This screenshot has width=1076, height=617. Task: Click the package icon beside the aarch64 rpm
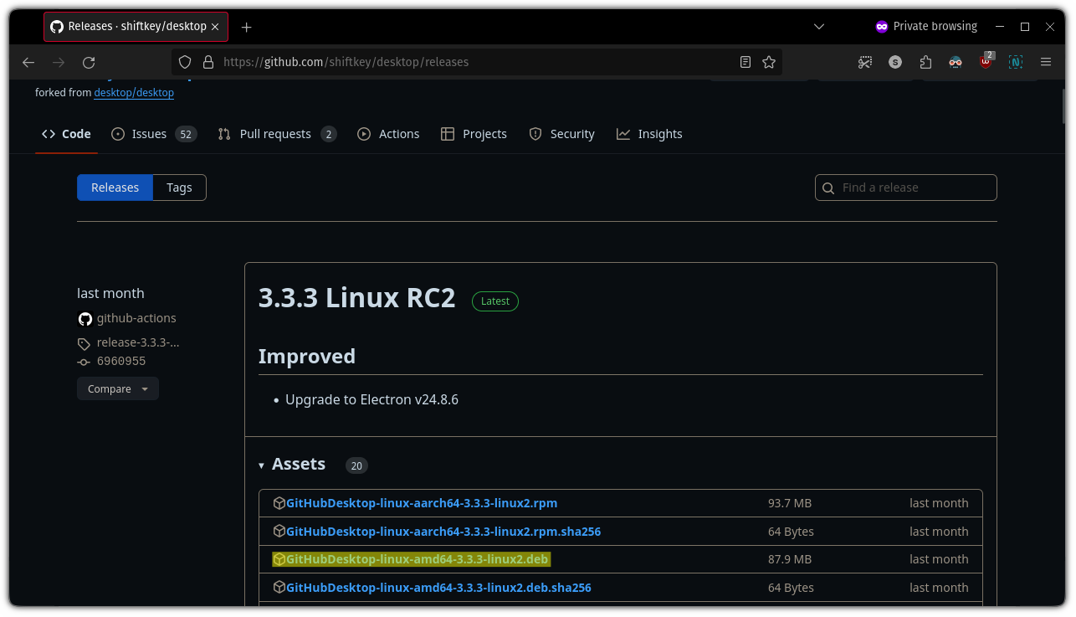(x=279, y=502)
